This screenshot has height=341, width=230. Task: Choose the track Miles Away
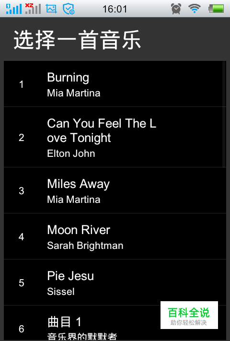pos(115,190)
